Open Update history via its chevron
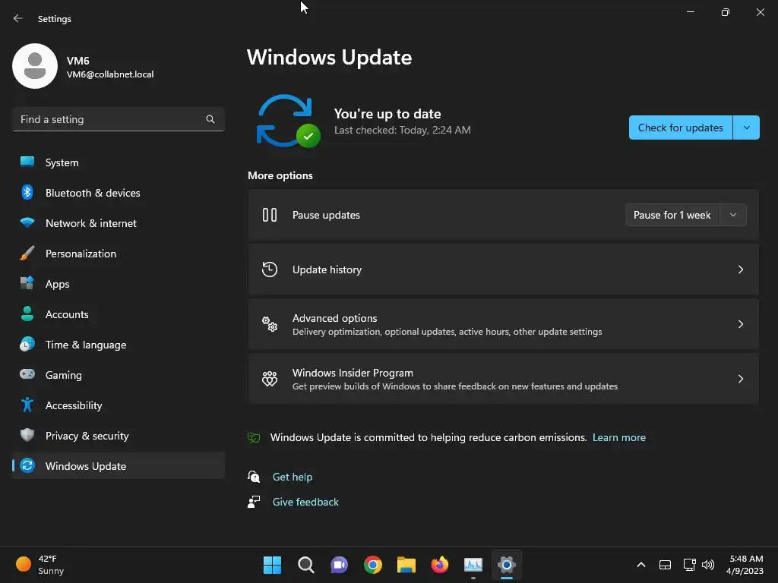Viewport: 778px width, 583px height. [x=740, y=269]
